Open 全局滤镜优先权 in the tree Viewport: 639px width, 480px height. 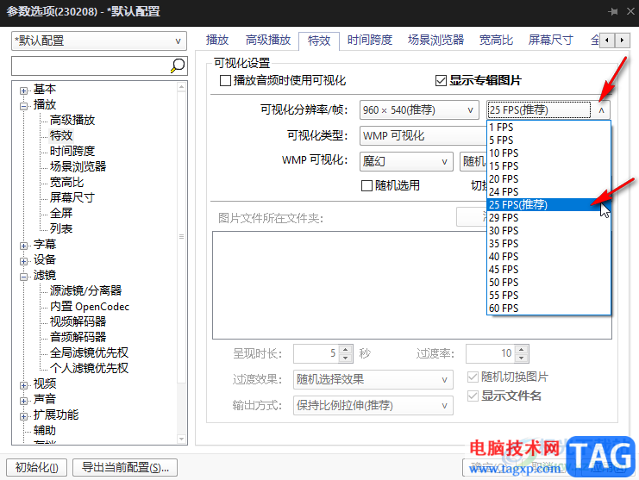click(x=89, y=352)
